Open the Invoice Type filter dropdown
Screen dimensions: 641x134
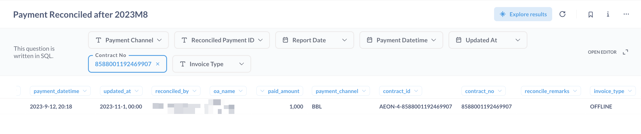[212, 64]
